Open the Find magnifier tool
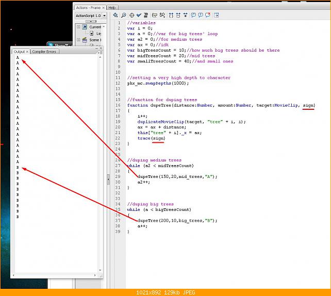The height and width of the screenshot is (296, 331). 124,15
